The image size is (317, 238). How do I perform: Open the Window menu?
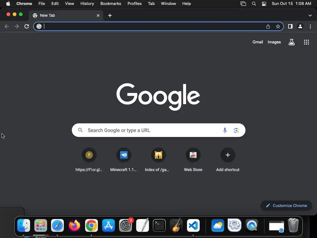tap(168, 4)
